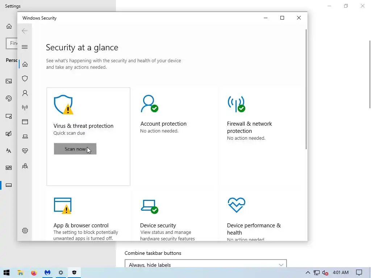Open Colors palette icon in Settings sidebar
The width and height of the screenshot is (371, 278).
click(x=9, y=98)
